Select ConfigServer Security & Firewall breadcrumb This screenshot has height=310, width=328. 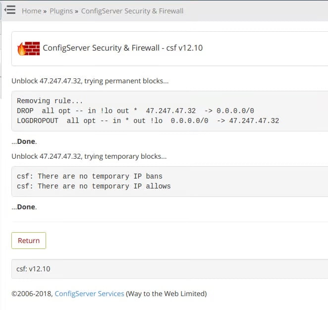132,11
